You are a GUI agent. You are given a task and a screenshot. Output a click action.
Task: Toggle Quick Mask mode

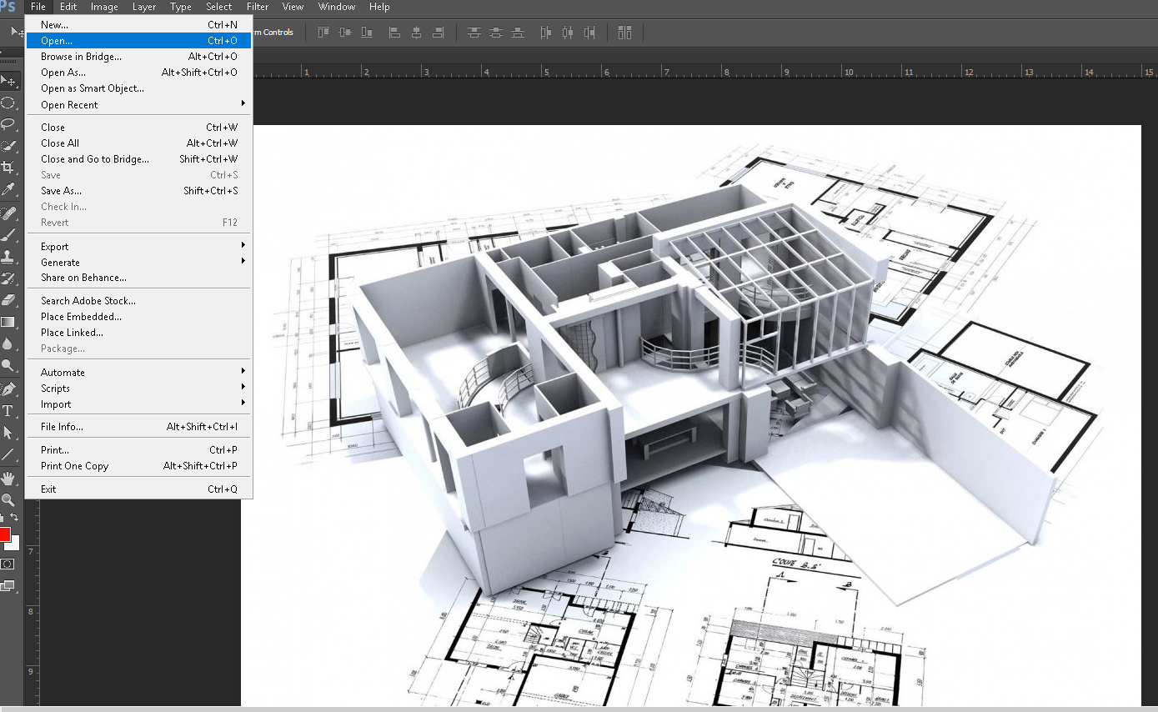pyautogui.click(x=8, y=564)
